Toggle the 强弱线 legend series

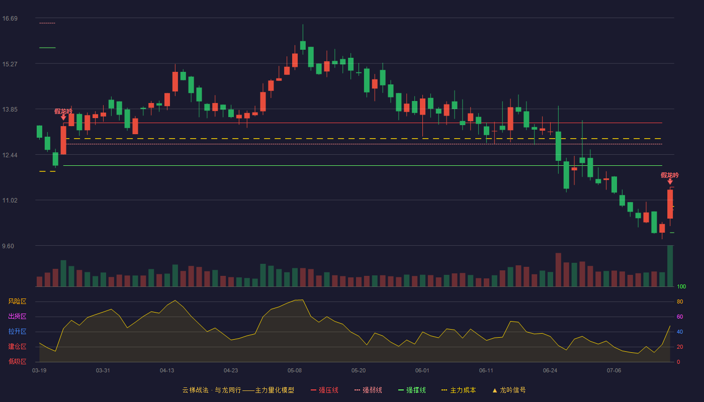click(x=368, y=390)
